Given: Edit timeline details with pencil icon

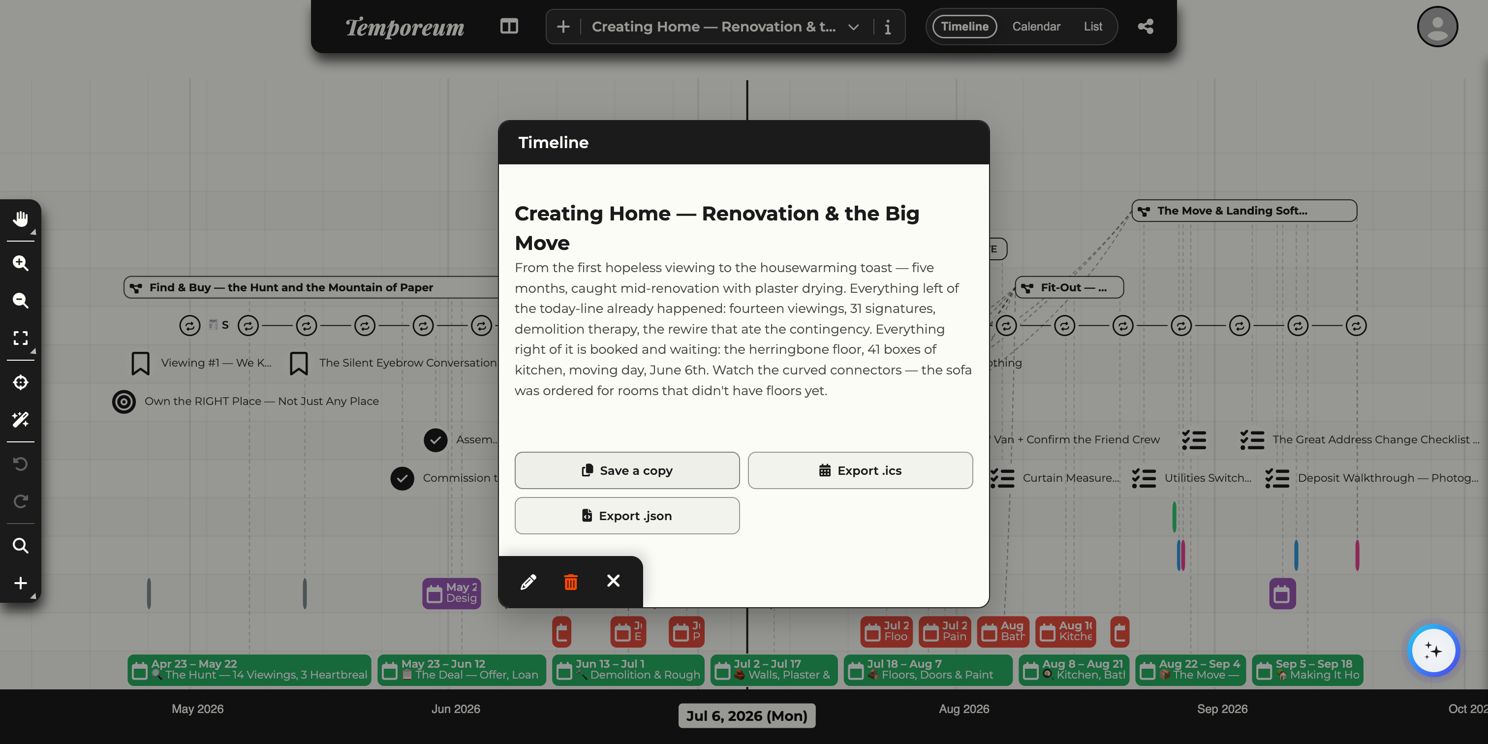Looking at the screenshot, I should coord(528,581).
